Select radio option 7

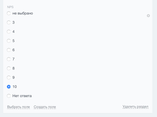click(9, 59)
